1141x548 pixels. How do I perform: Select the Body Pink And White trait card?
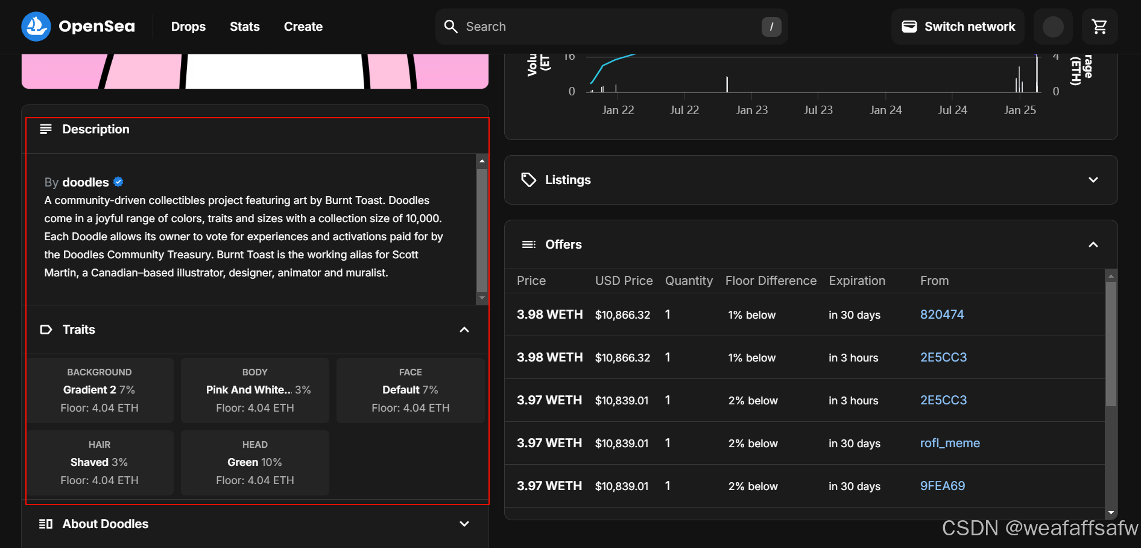pos(255,390)
